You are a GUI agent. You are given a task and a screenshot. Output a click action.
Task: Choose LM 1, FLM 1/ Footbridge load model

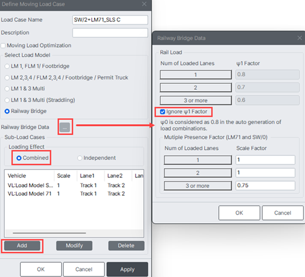[x=7, y=66]
